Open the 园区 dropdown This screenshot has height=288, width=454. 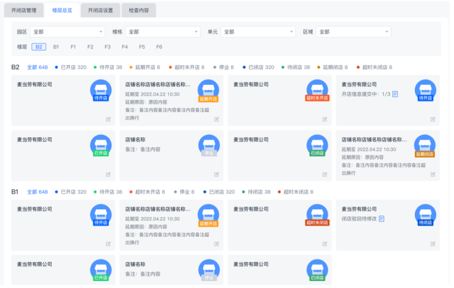[67, 31]
